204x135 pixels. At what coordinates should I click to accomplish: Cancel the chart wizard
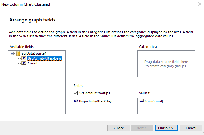(x=191, y=128)
